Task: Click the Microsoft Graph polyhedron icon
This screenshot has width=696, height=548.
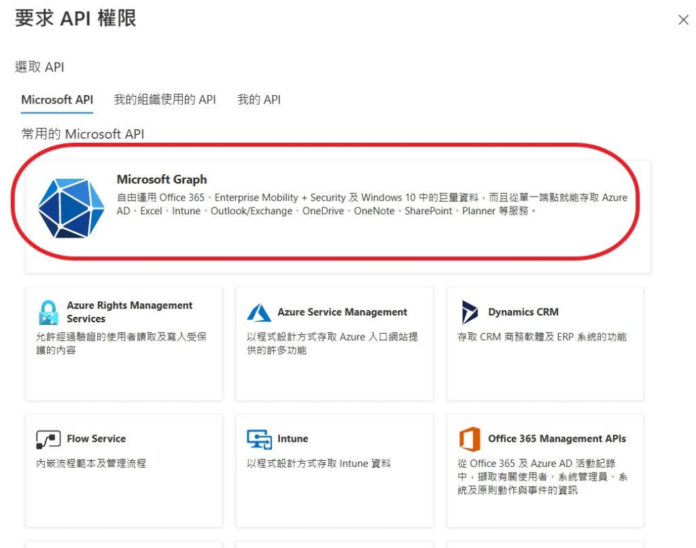Action: pyautogui.click(x=71, y=208)
